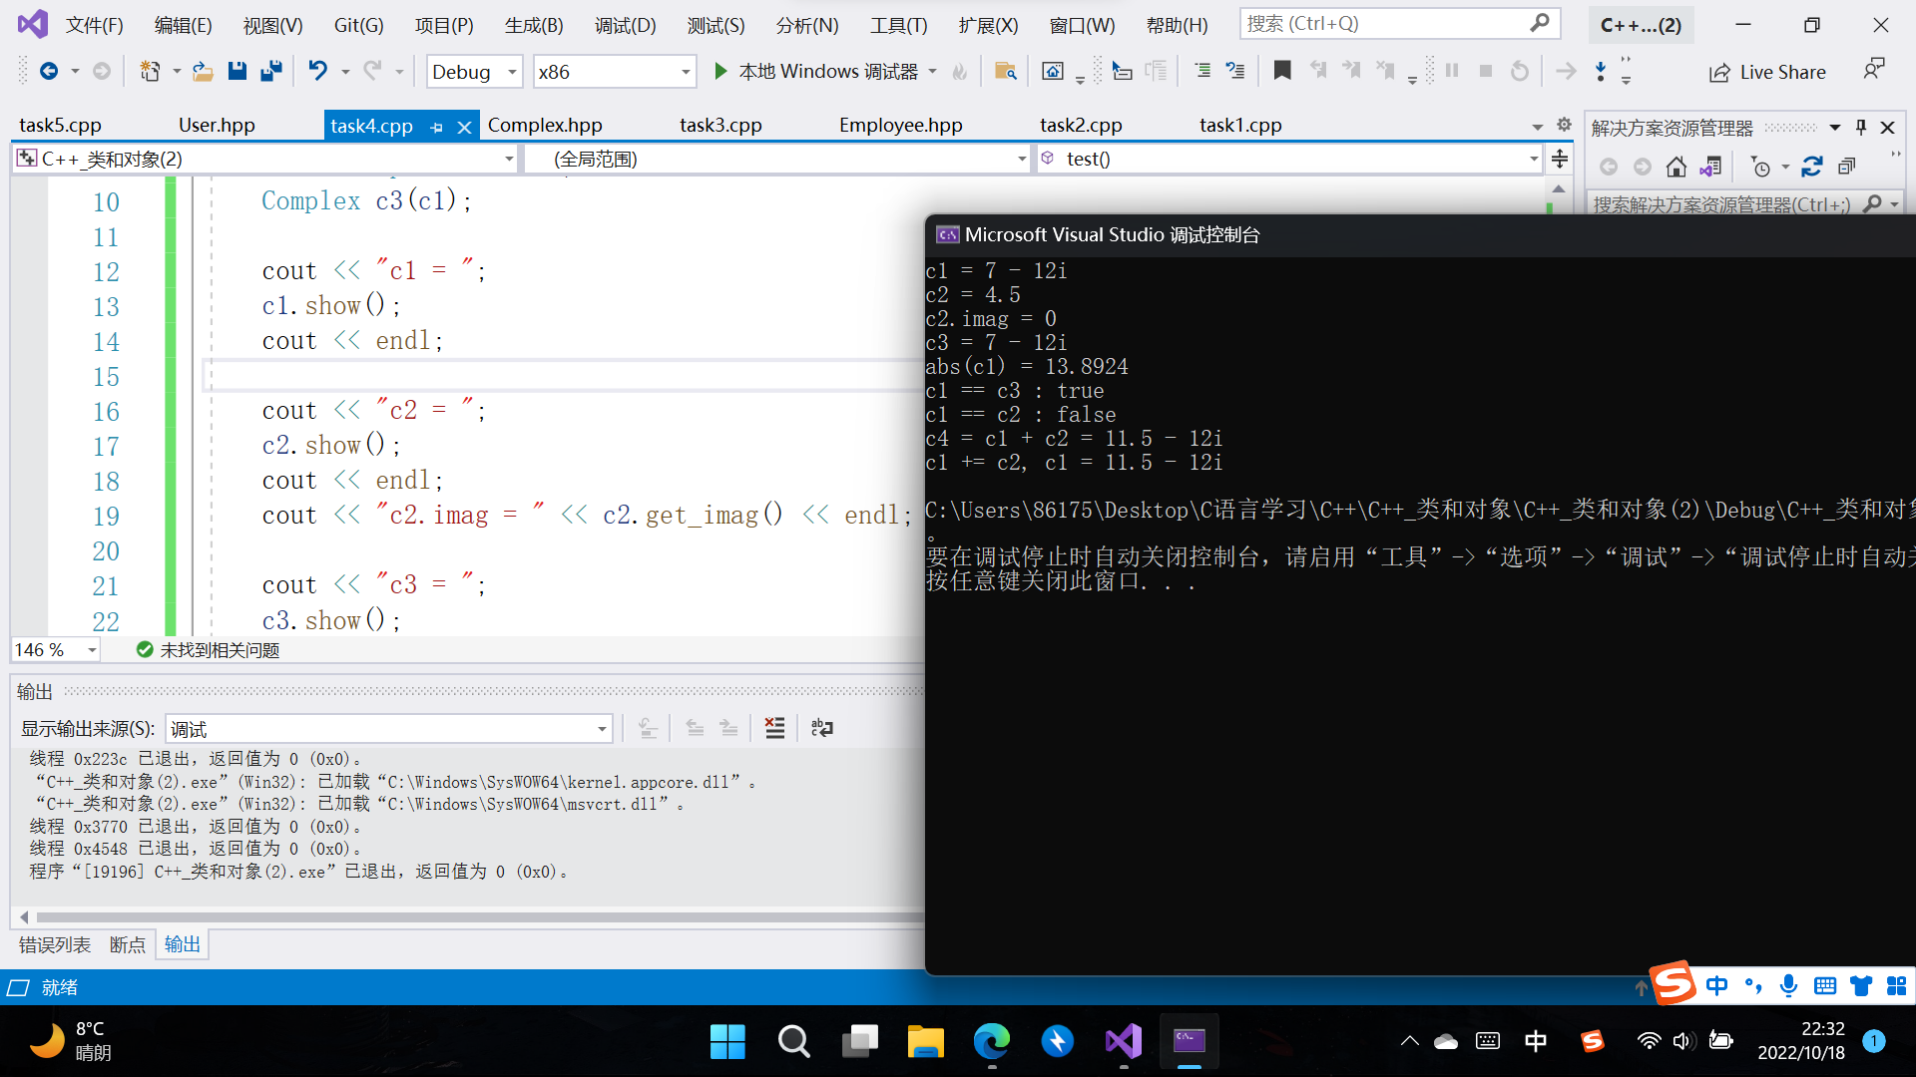This screenshot has width=1916, height=1077.
Task: Click the Find in Files icon
Action: coord(1005,71)
